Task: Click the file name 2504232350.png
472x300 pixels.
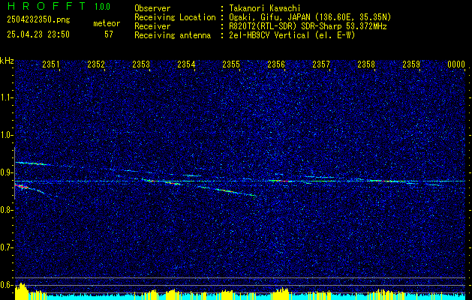Action: [38, 20]
